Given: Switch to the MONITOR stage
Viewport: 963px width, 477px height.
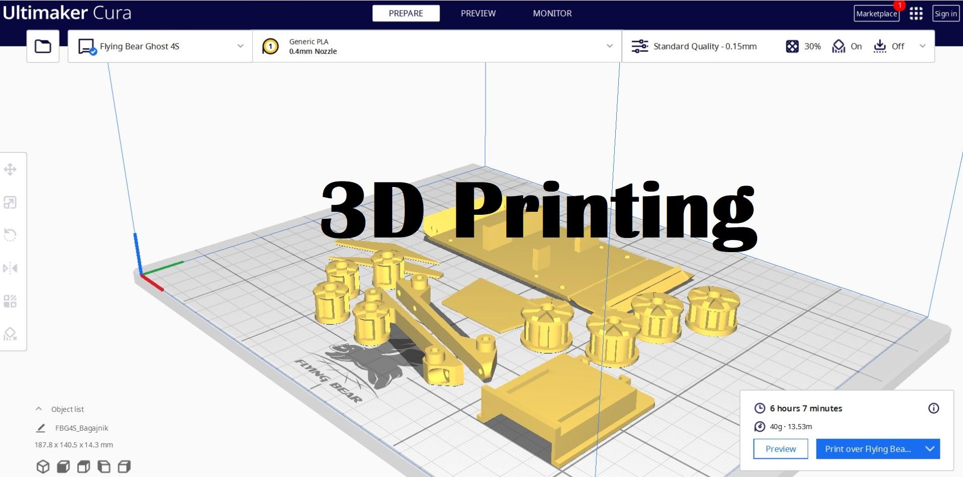Looking at the screenshot, I should tap(552, 14).
